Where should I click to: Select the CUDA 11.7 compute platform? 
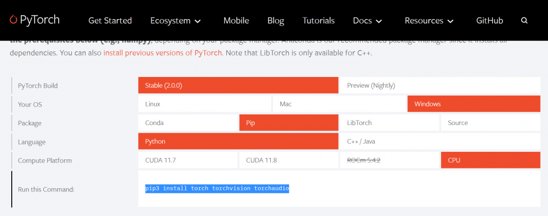[188, 160]
